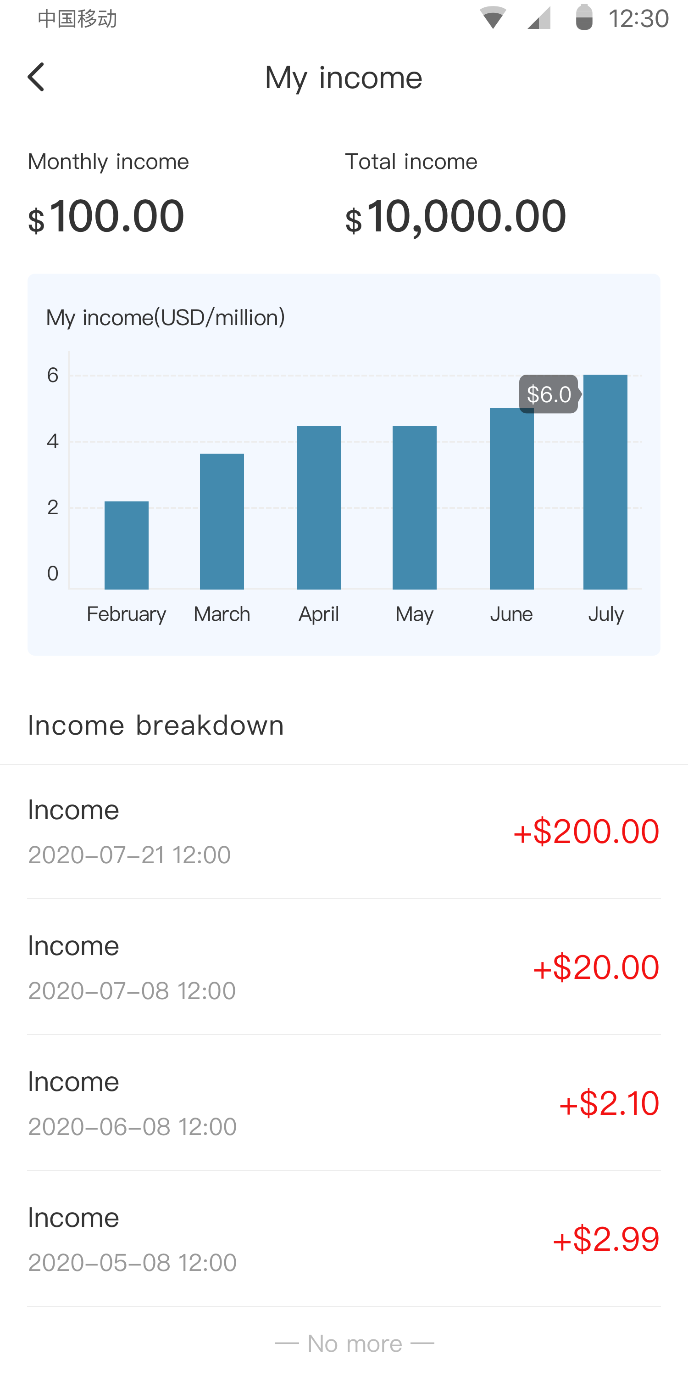Tap the Wi-Fi status icon
This screenshot has height=1383, width=688.
492,18
